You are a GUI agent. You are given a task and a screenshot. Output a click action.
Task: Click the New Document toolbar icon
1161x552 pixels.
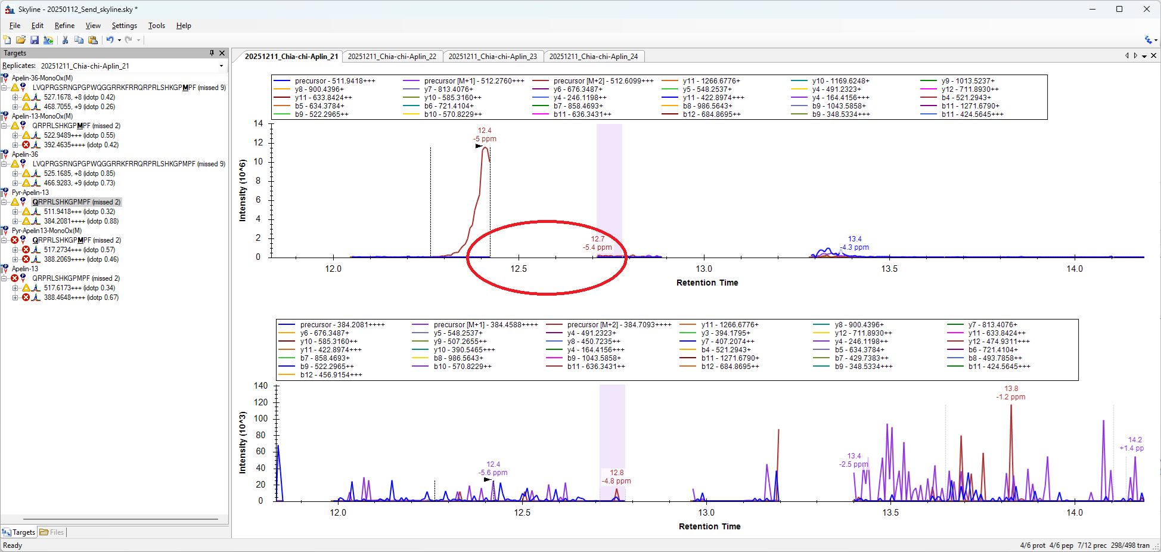[x=7, y=40]
